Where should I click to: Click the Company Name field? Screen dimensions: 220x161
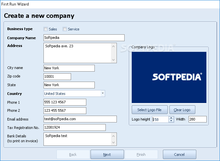84,38
